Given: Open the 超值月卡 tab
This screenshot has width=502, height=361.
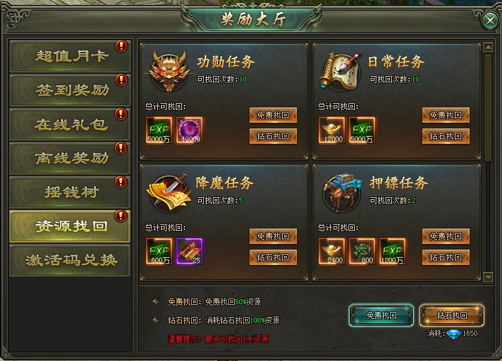Looking at the screenshot, I should 70,56.
